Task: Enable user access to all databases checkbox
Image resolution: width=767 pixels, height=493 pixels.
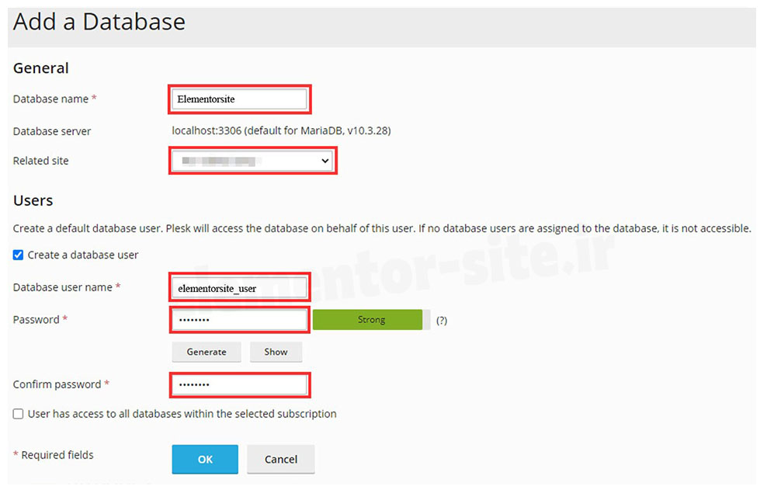Action: point(19,414)
